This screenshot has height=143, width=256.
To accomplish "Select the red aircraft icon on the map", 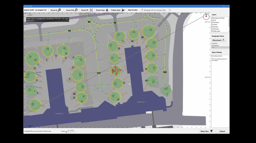I will pos(116,70).
